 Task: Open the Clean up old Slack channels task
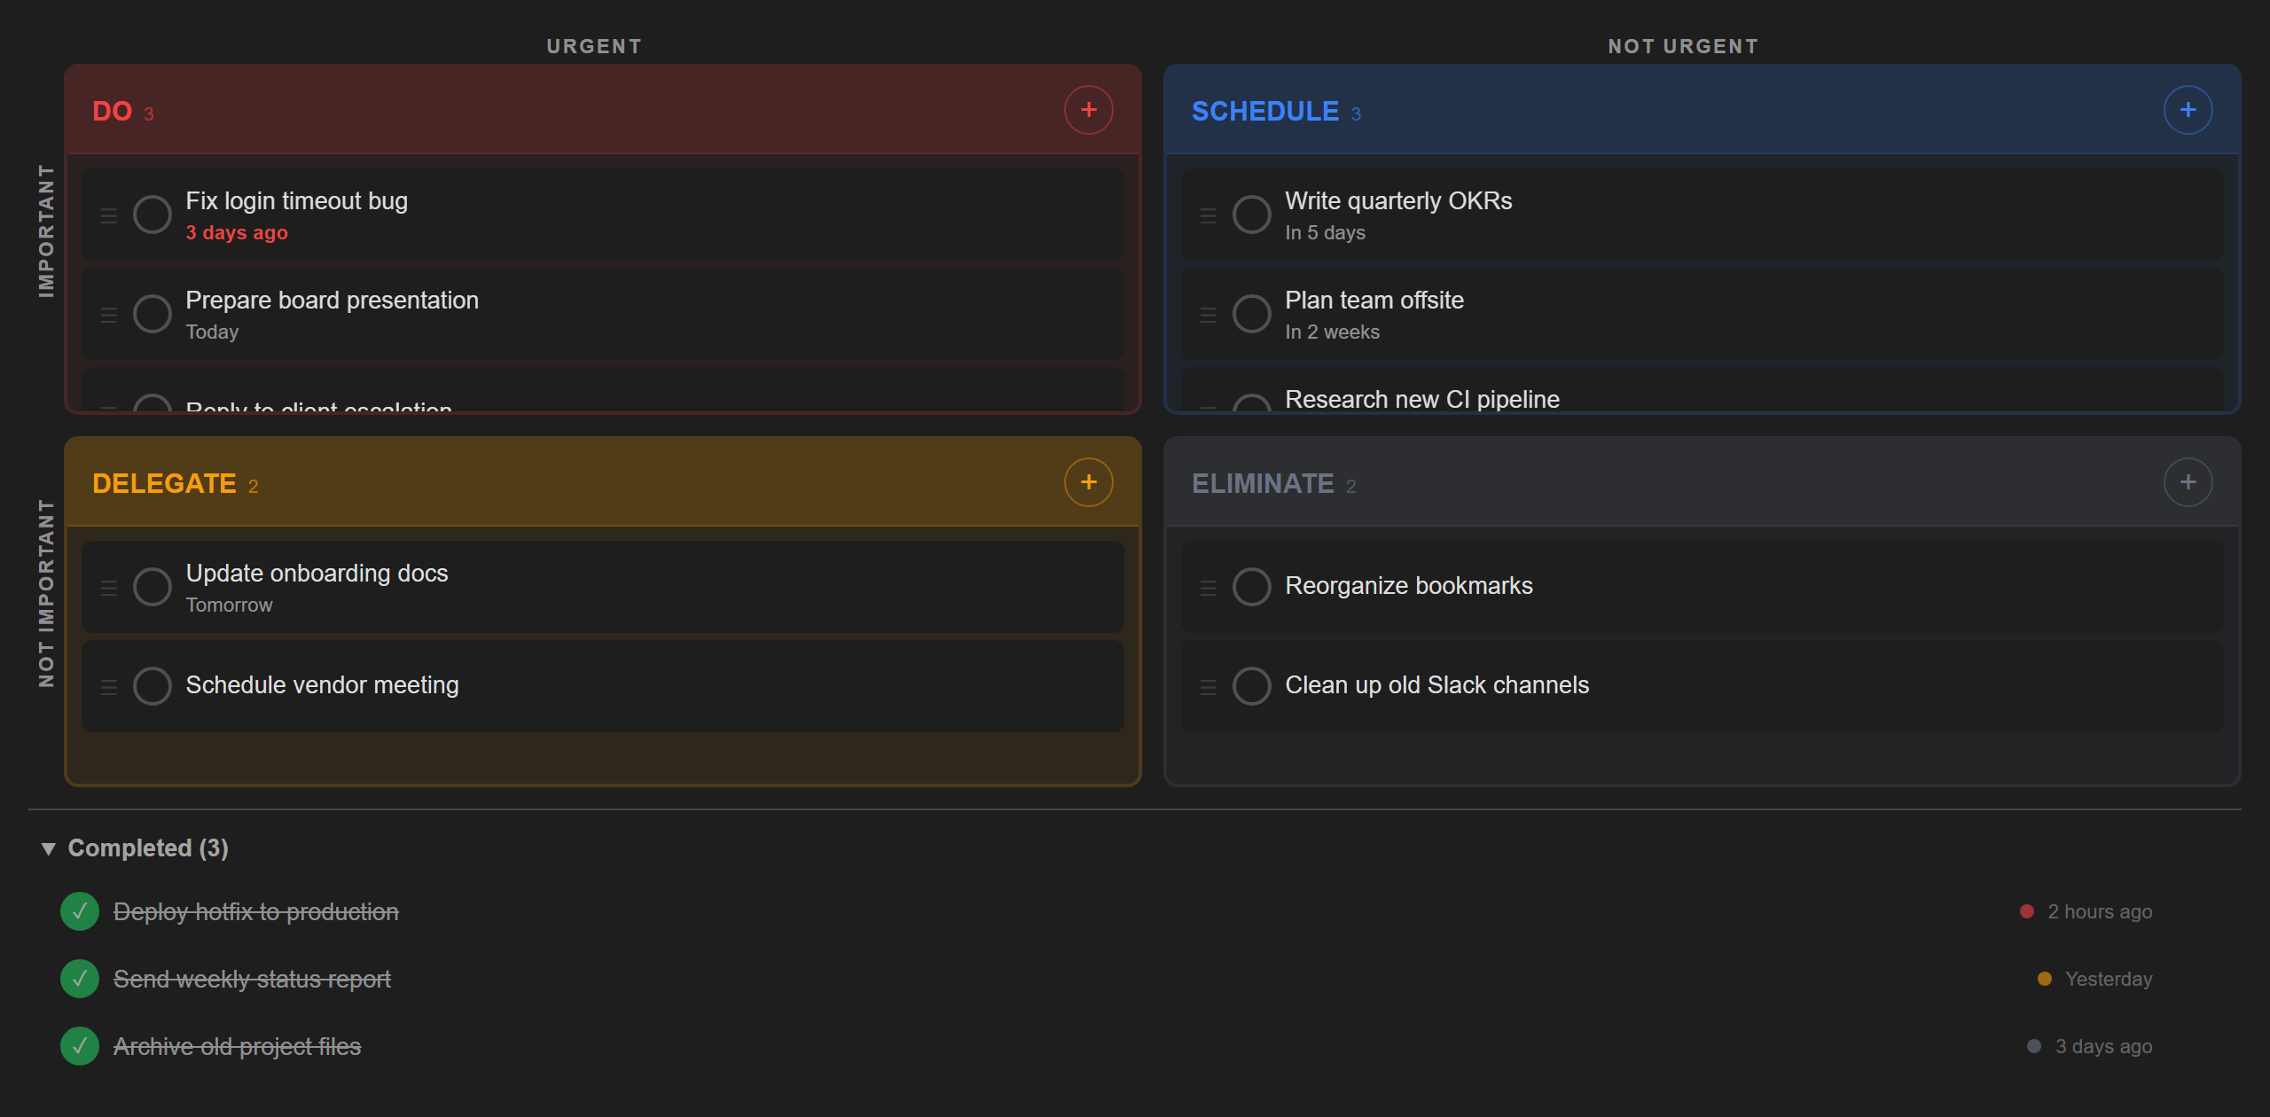click(x=1436, y=685)
